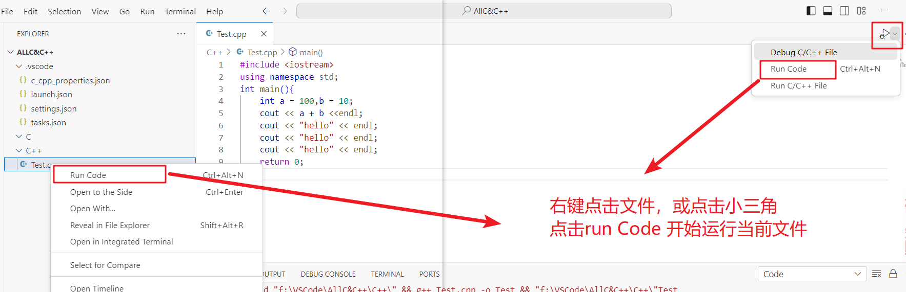Screen dimensions: 906x292
Task: Open the Selection menu
Action: point(64,11)
